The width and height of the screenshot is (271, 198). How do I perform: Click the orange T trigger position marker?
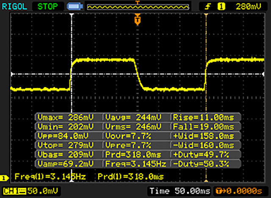click(137, 20)
